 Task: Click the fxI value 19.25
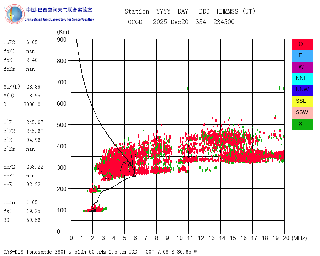point(33,211)
